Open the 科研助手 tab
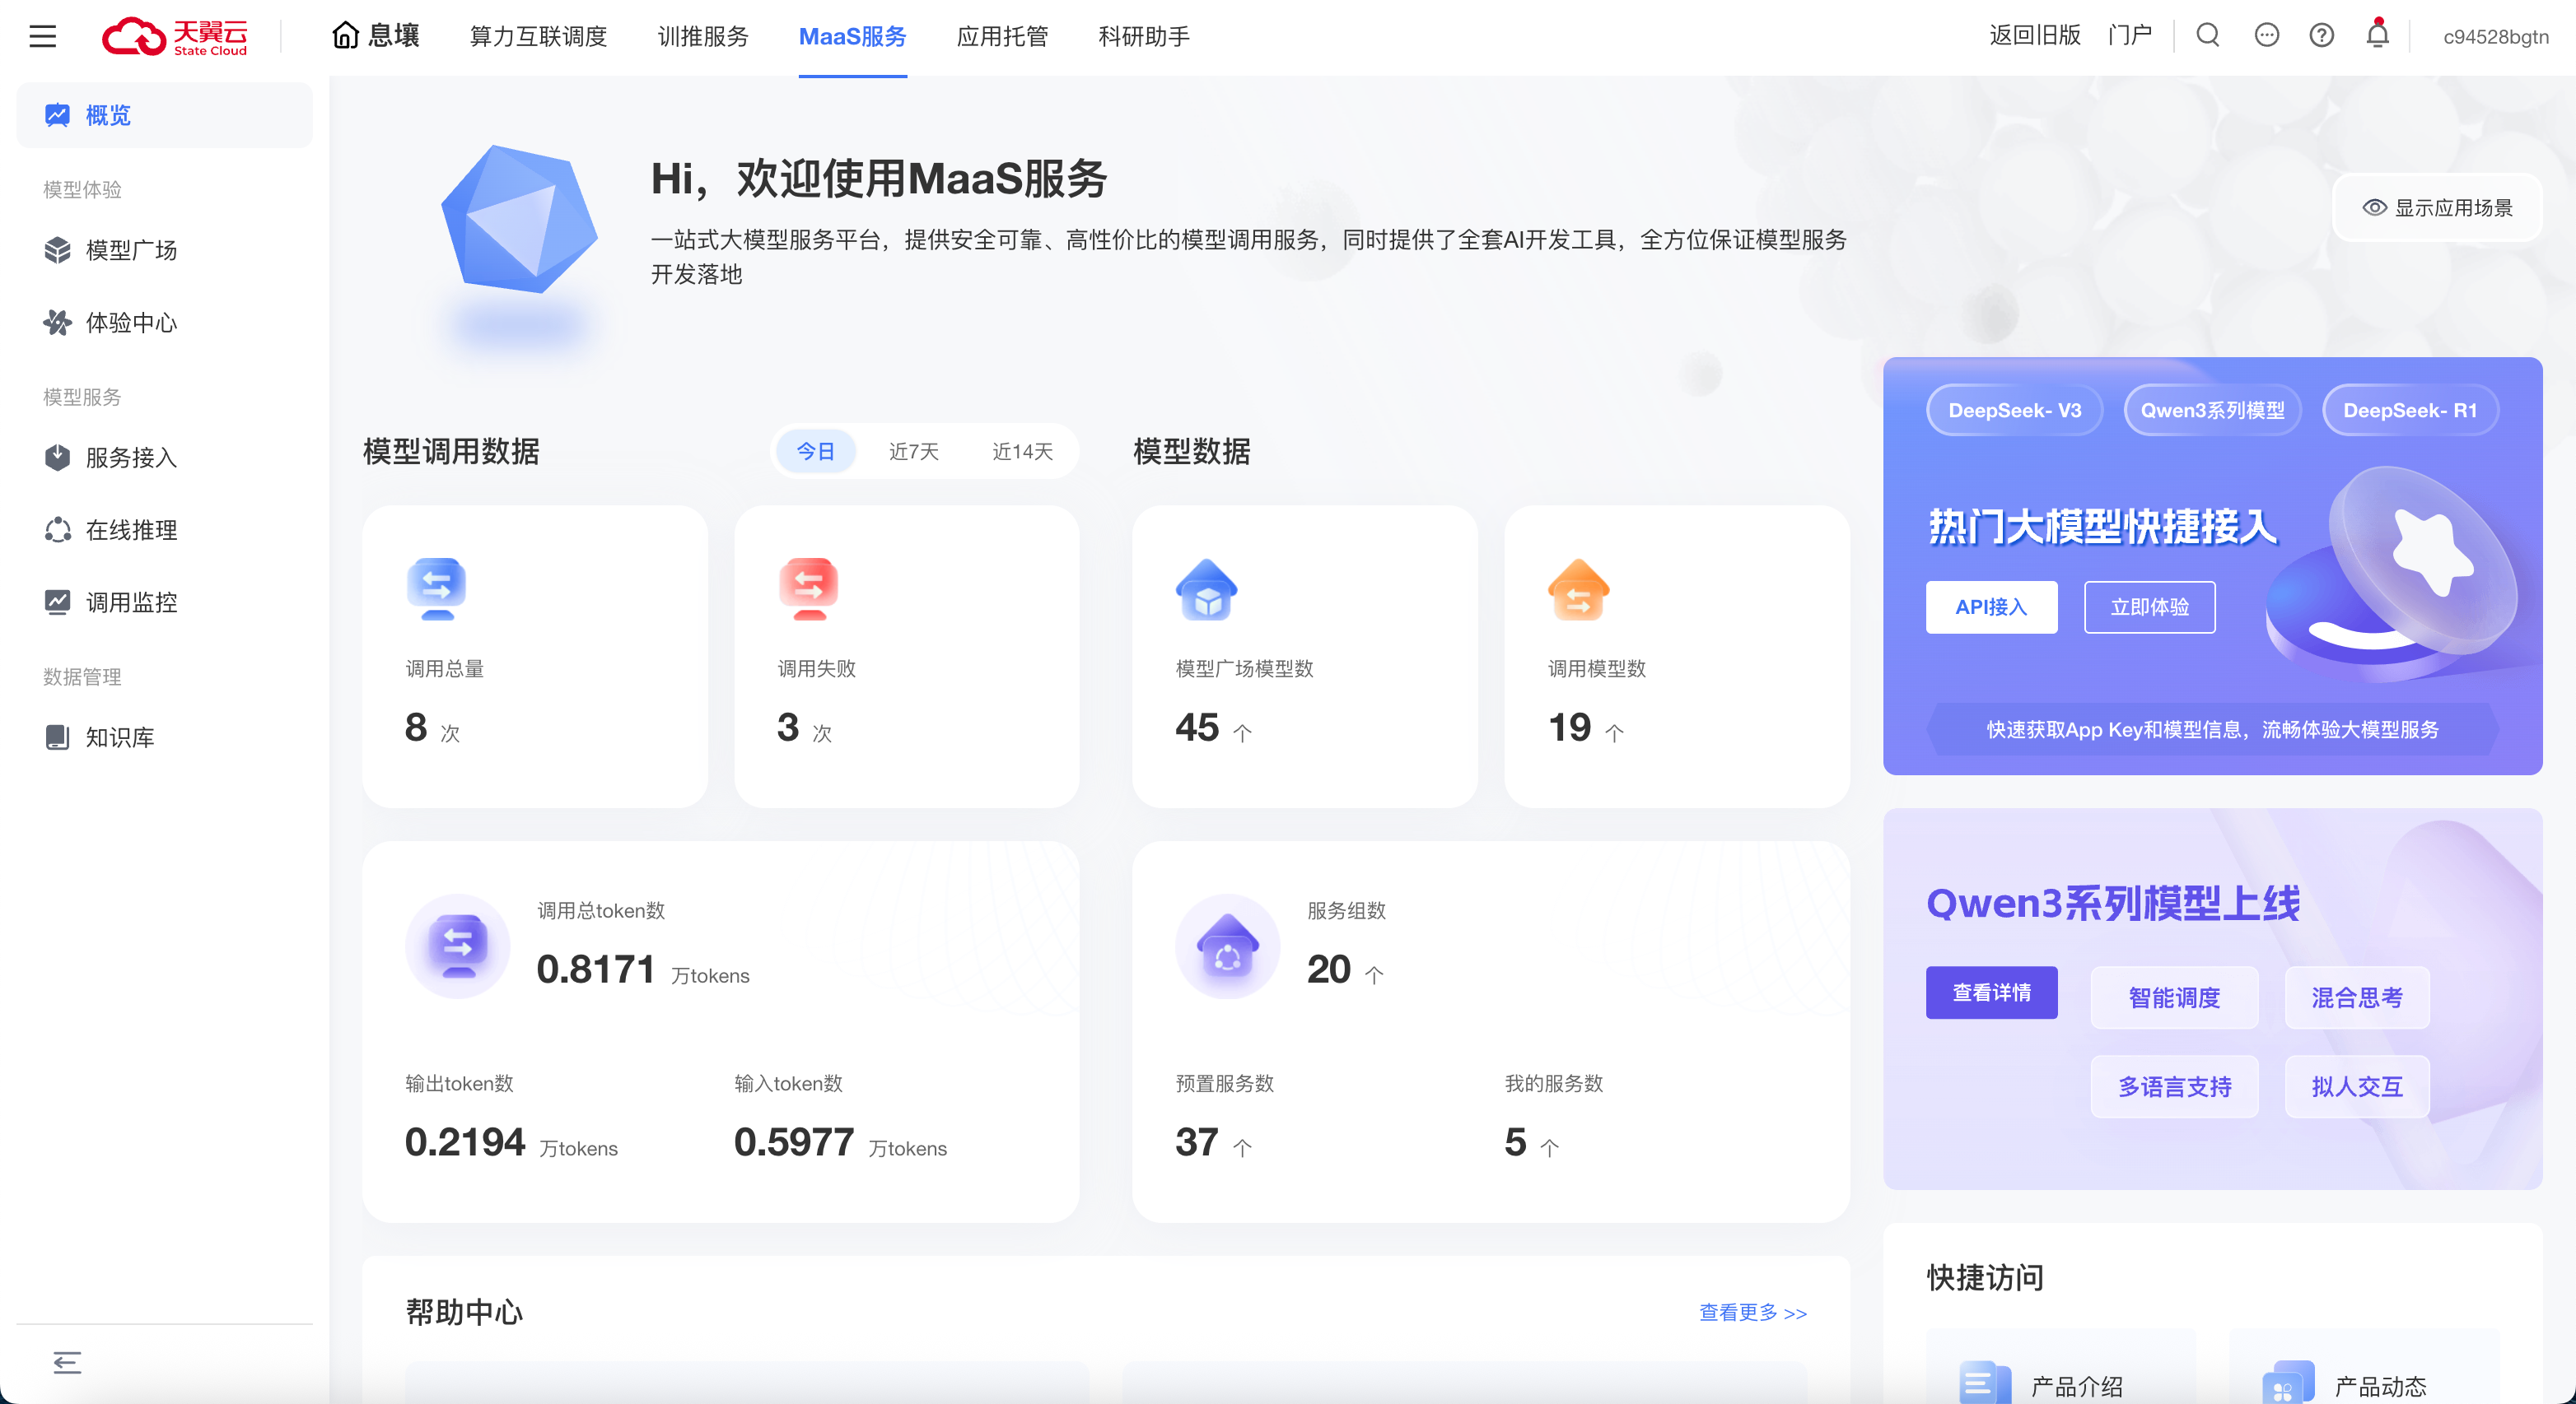Image resolution: width=2576 pixels, height=1404 pixels. pos(1144,37)
